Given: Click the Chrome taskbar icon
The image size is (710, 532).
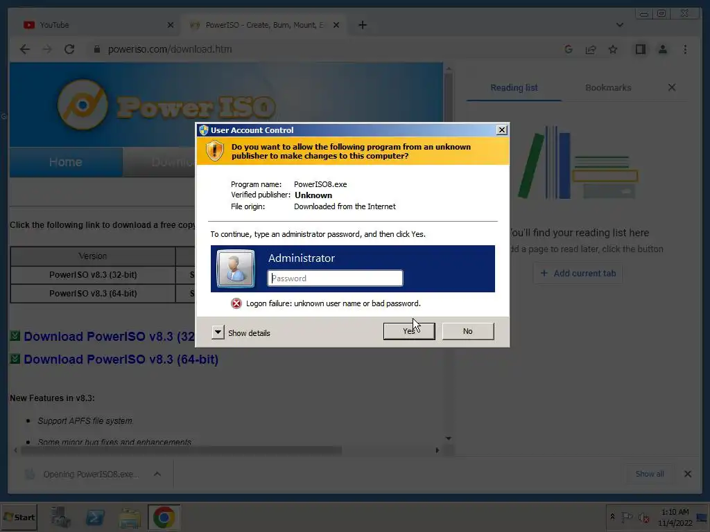Looking at the screenshot, I should click(164, 517).
